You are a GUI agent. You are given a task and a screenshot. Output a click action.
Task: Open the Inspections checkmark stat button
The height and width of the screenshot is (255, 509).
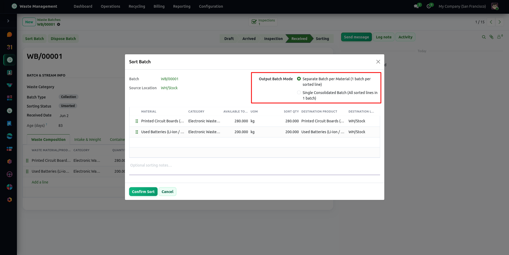(x=263, y=22)
